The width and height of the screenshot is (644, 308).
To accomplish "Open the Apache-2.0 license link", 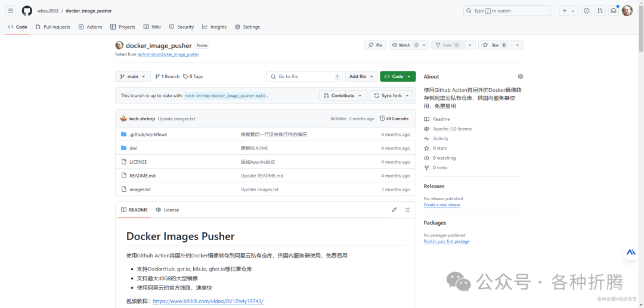I will (448, 129).
